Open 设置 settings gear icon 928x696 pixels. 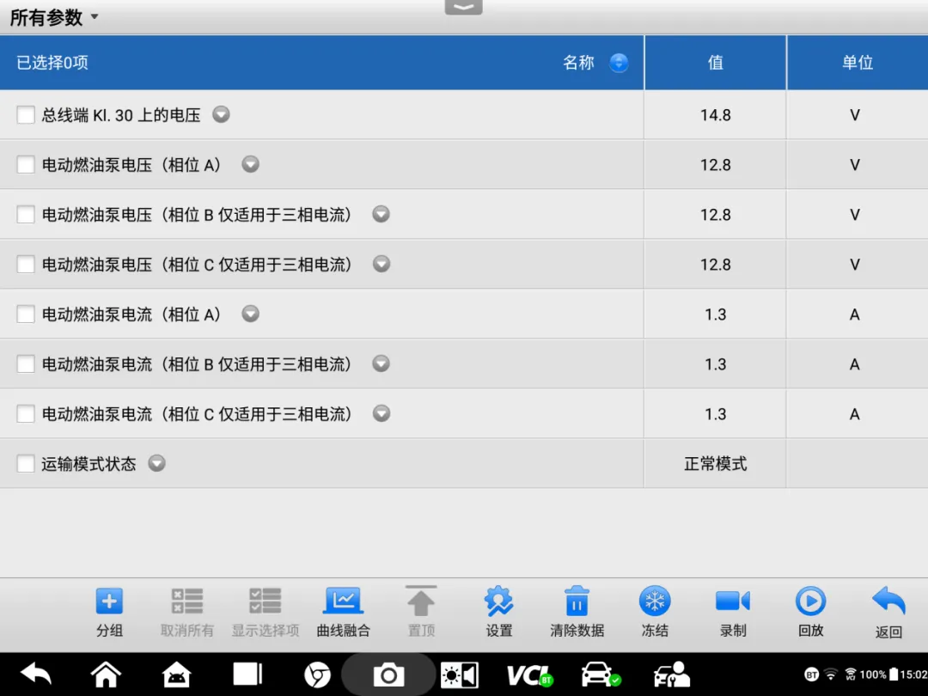tap(498, 602)
